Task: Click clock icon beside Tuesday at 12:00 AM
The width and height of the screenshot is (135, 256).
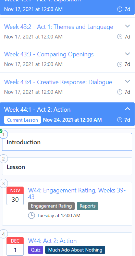Action: [32, 215]
